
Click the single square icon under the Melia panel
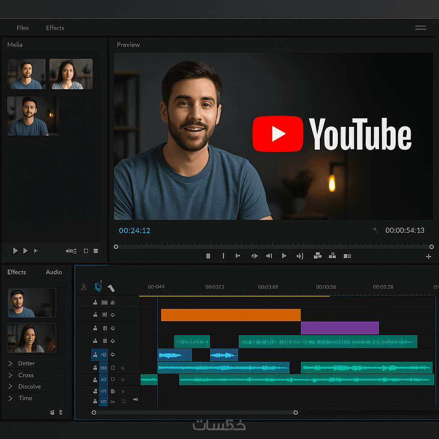(86, 251)
